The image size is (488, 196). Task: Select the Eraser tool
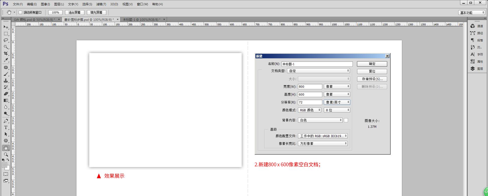click(6, 94)
